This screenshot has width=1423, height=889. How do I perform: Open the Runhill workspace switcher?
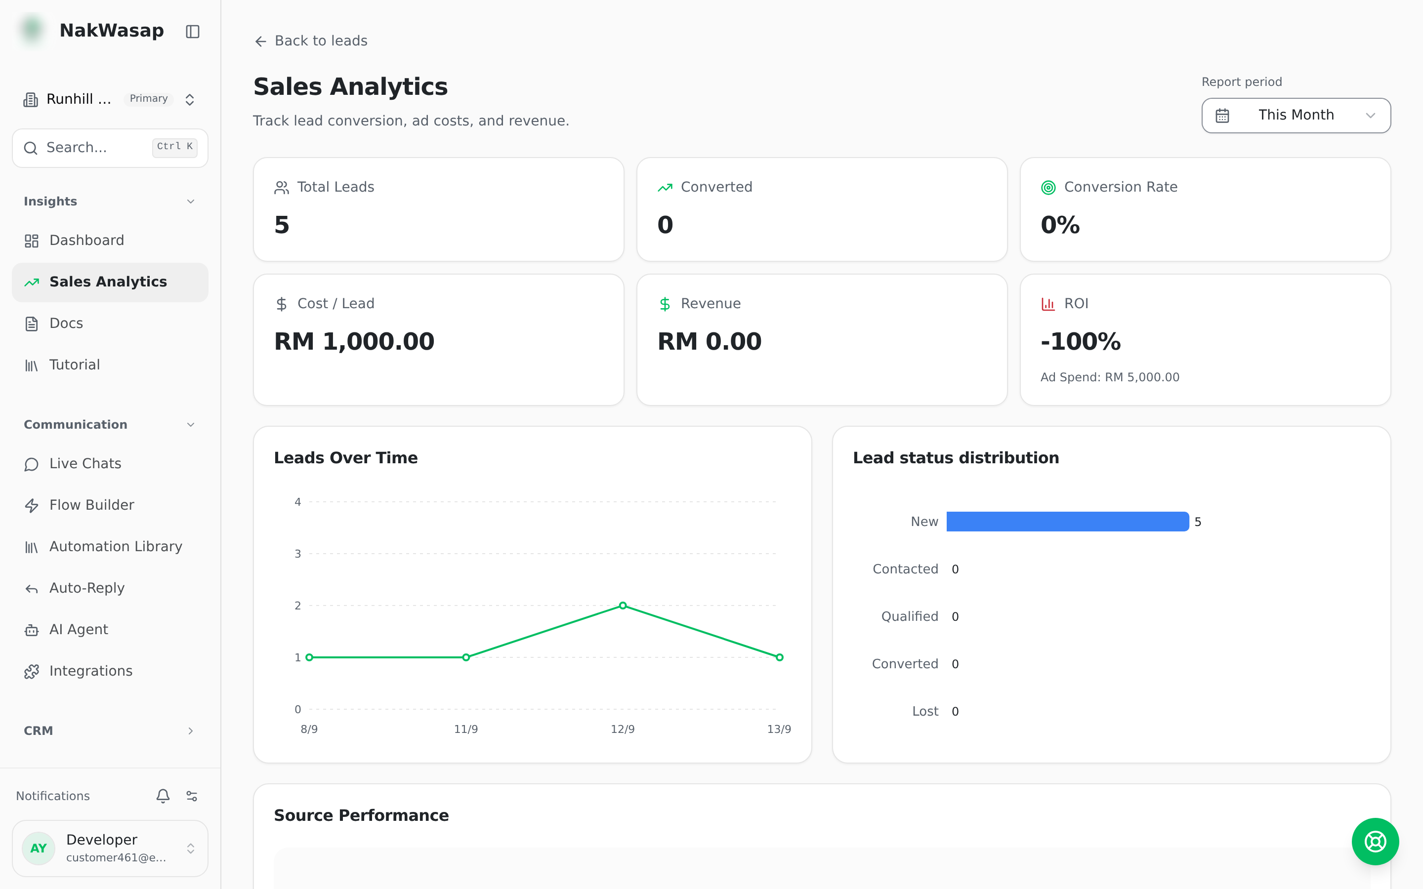(110, 99)
